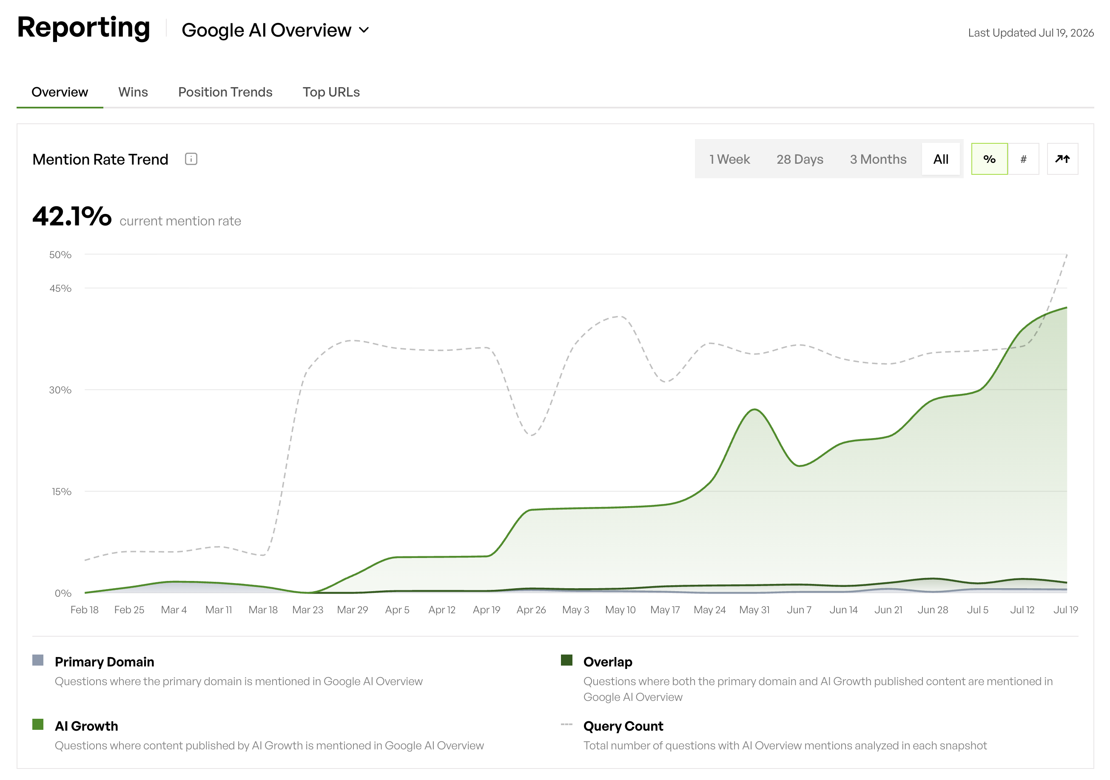Open the Mention Rate Trend info icon
Screen dimensions: 1110x780
pyautogui.click(x=191, y=159)
